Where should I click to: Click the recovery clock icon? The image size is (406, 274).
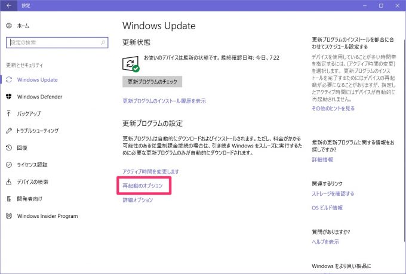[x=9, y=147]
